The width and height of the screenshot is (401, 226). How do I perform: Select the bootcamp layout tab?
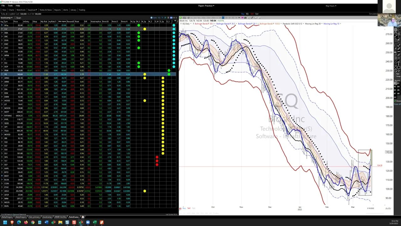(48, 217)
